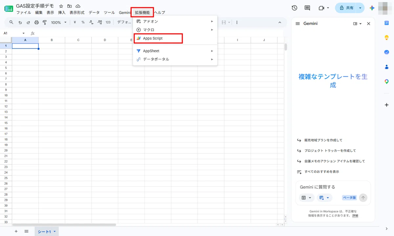Expand アドオン submenu
The width and height of the screenshot is (394, 236).
click(175, 21)
